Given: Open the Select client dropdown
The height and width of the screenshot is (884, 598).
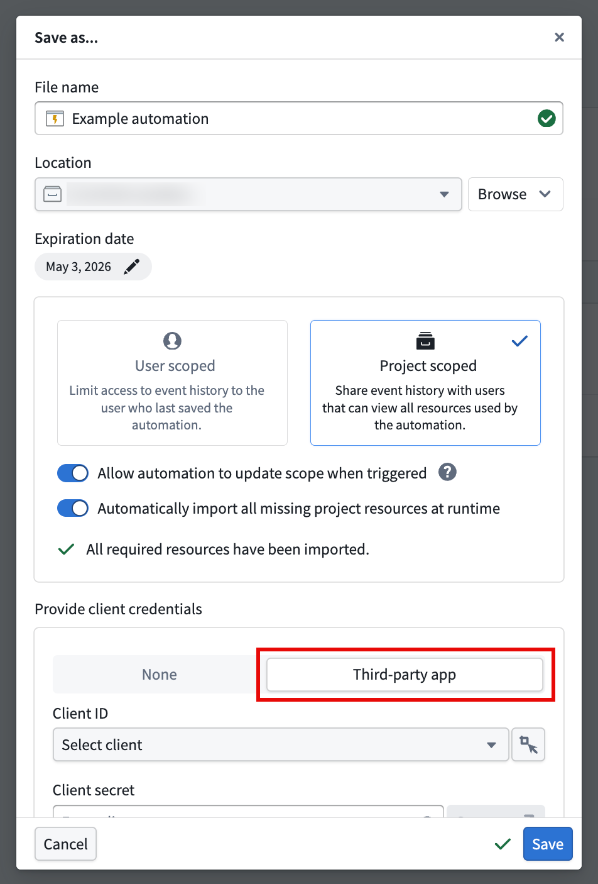Looking at the screenshot, I should tap(280, 744).
